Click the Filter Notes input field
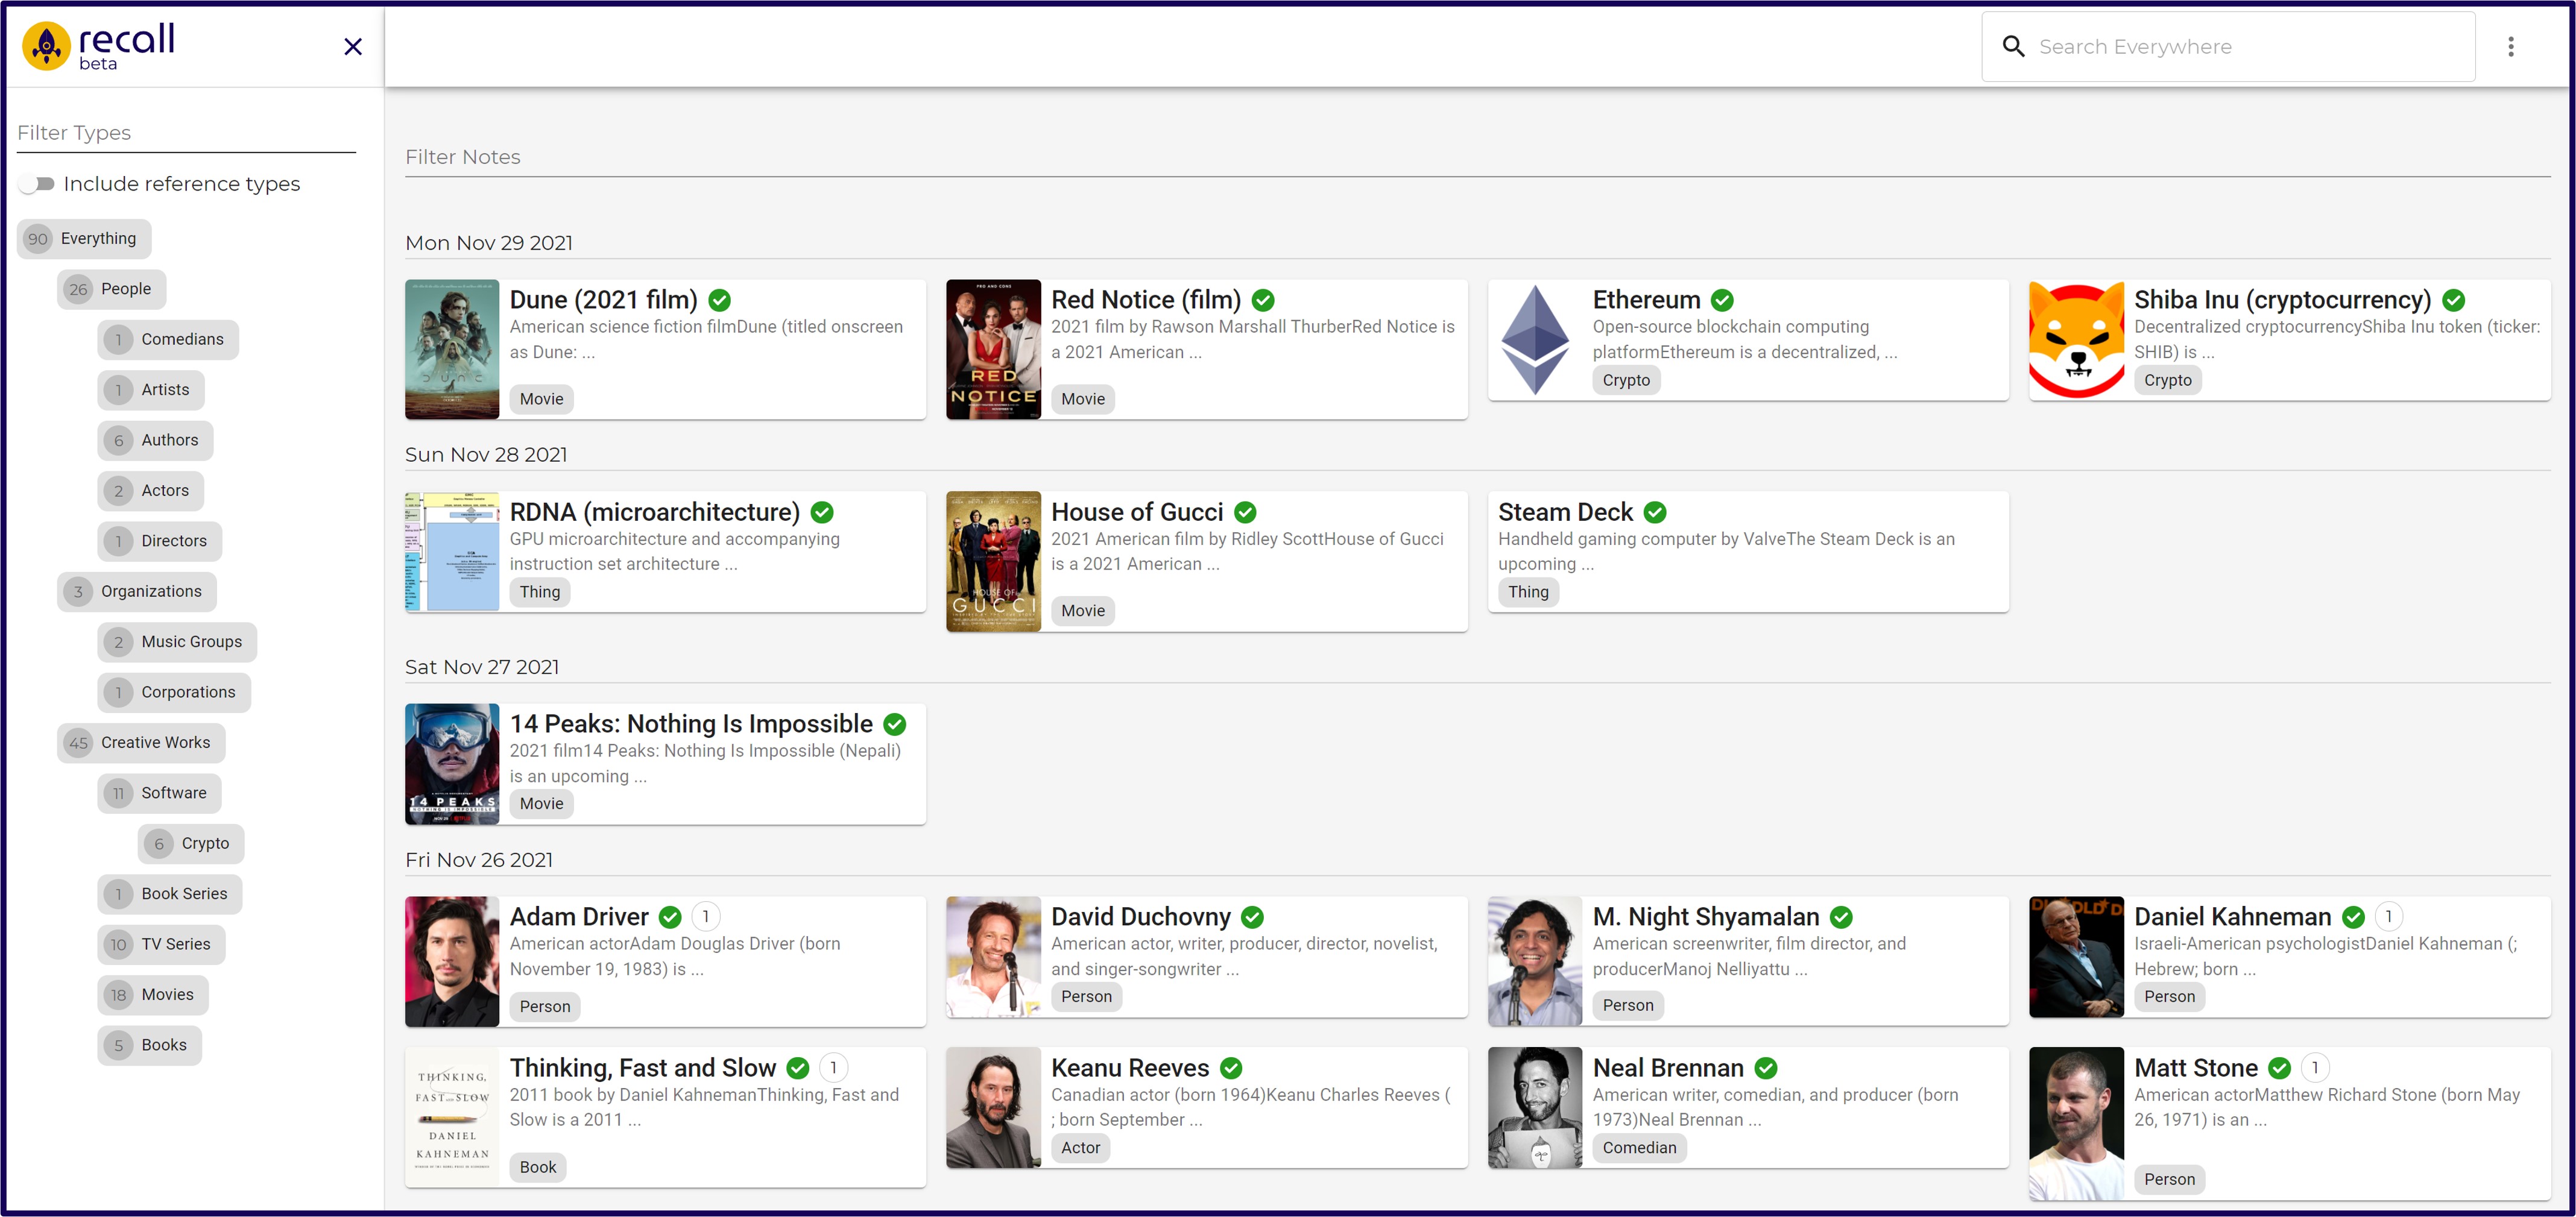 tap(1477, 157)
